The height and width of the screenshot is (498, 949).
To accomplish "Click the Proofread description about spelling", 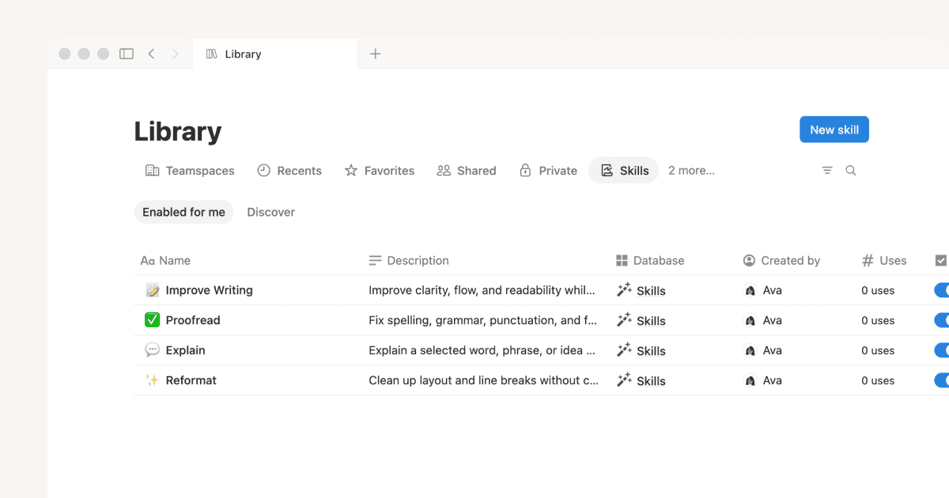I will coord(483,320).
